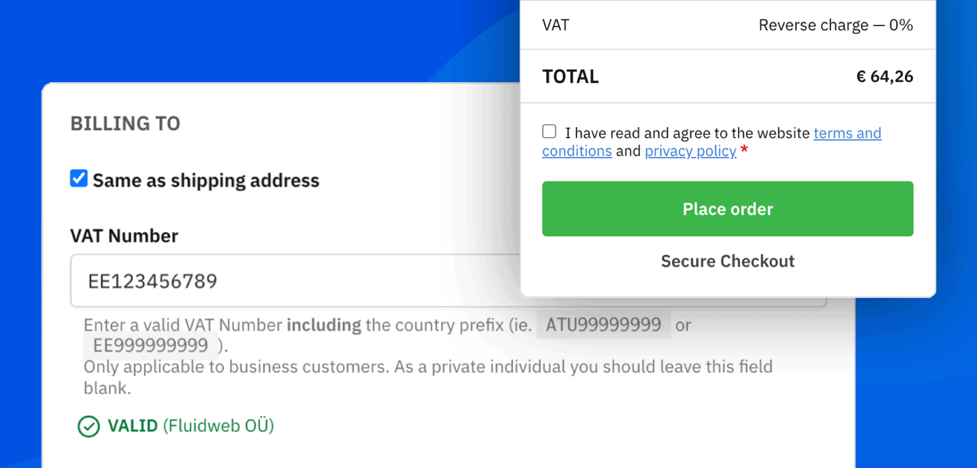
Task: Toggle the blue checkbox under BILLING TO
Action: [79, 177]
